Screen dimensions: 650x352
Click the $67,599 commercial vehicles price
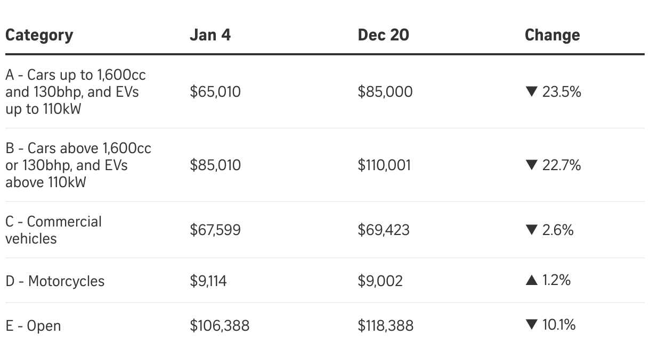(x=215, y=230)
